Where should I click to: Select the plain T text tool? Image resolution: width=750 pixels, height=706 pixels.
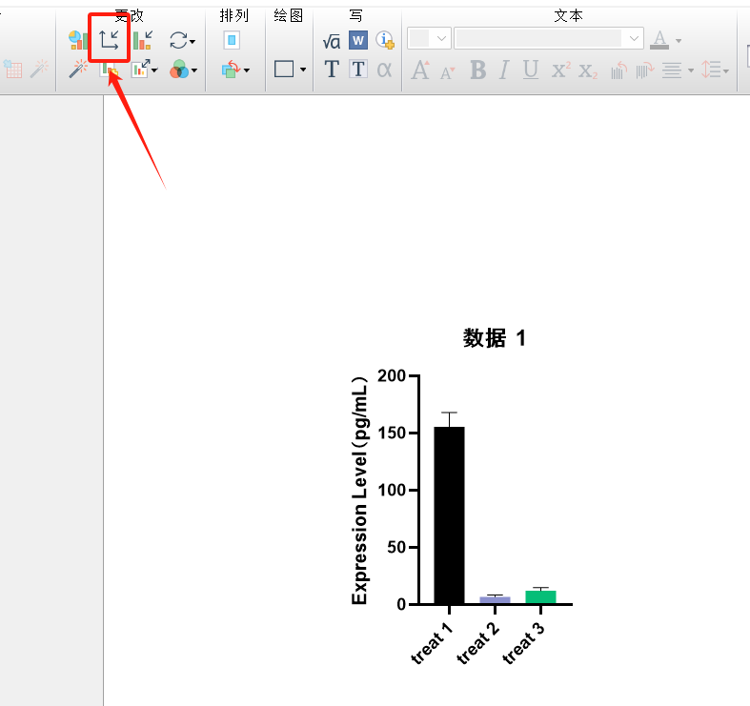(x=331, y=70)
